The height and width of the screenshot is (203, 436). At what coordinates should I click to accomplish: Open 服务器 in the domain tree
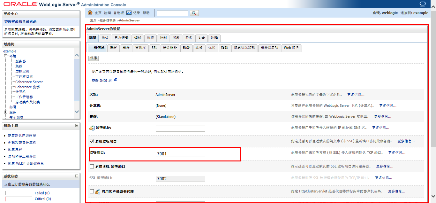tap(21, 61)
